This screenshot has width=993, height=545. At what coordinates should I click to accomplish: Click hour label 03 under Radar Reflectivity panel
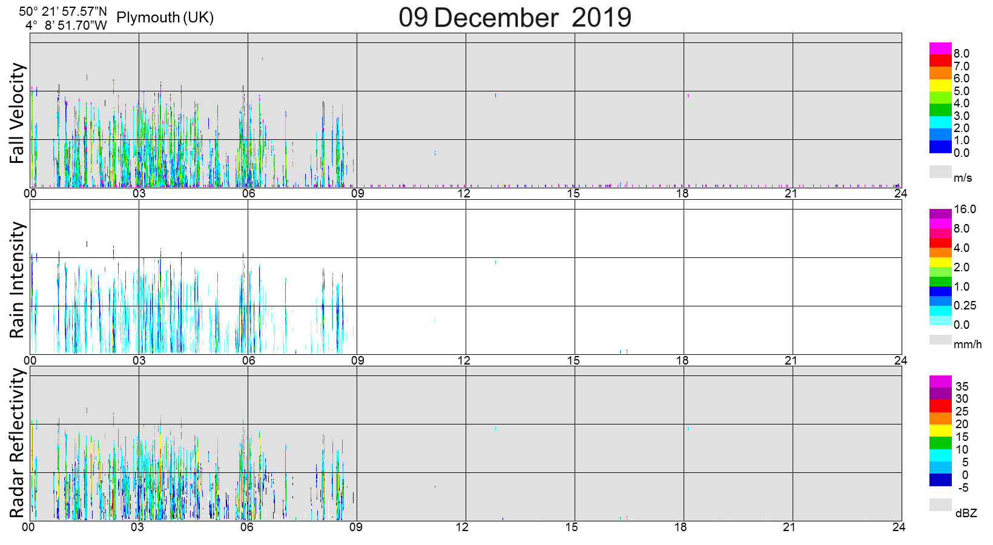pyautogui.click(x=137, y=527)
